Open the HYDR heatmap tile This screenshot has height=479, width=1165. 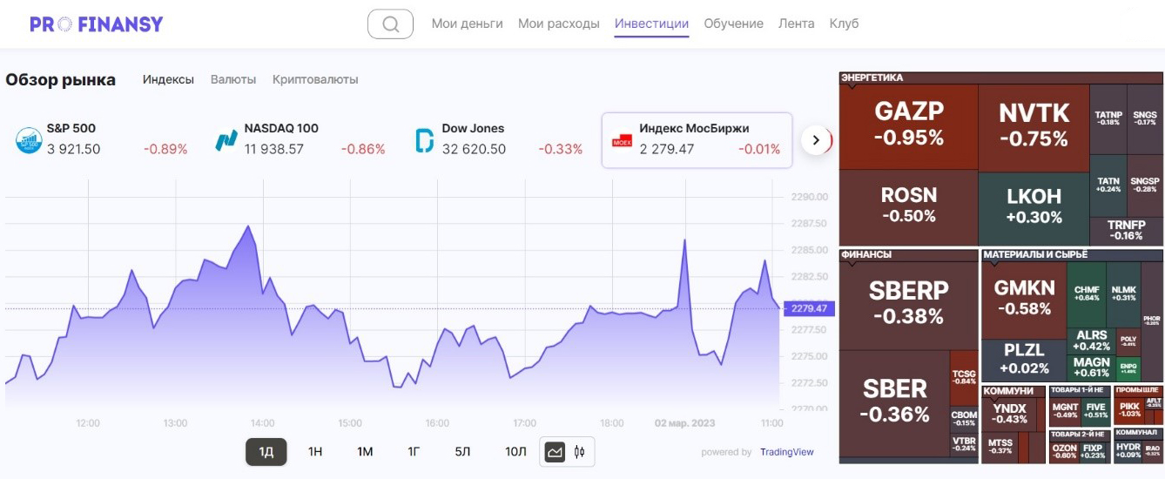click(x=1128, y=451)
